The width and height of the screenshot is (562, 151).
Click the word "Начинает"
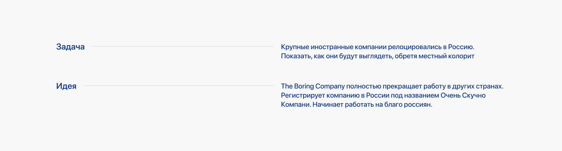click(x=328, y=104)
